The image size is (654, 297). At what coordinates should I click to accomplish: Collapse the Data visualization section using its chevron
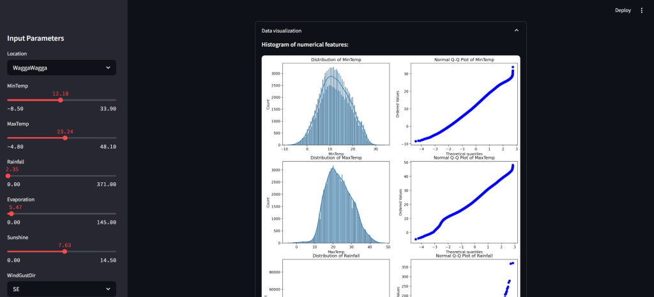coord(516,31)
